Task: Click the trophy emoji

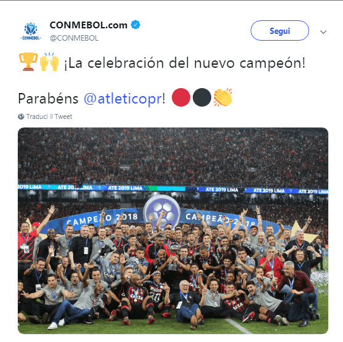Action: pos(28,62)
